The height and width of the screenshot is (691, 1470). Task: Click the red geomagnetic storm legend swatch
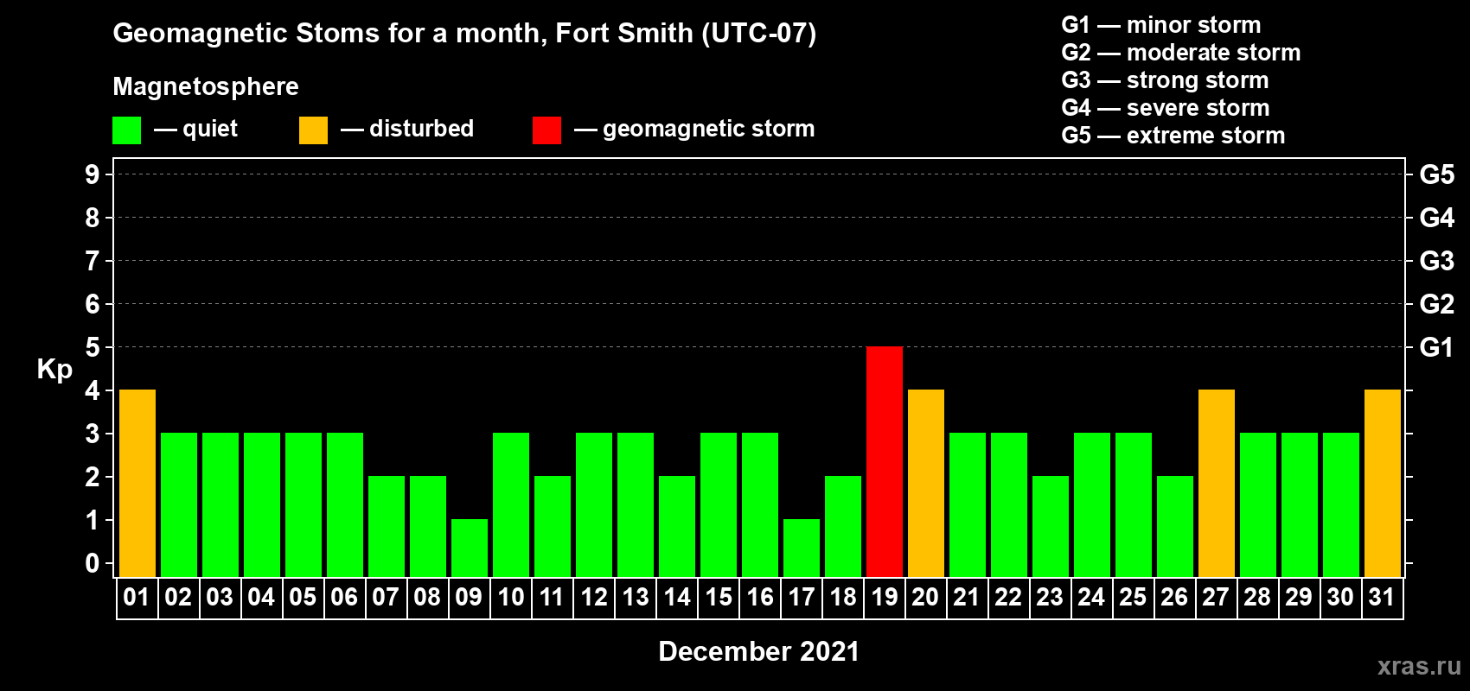point(546,130)
